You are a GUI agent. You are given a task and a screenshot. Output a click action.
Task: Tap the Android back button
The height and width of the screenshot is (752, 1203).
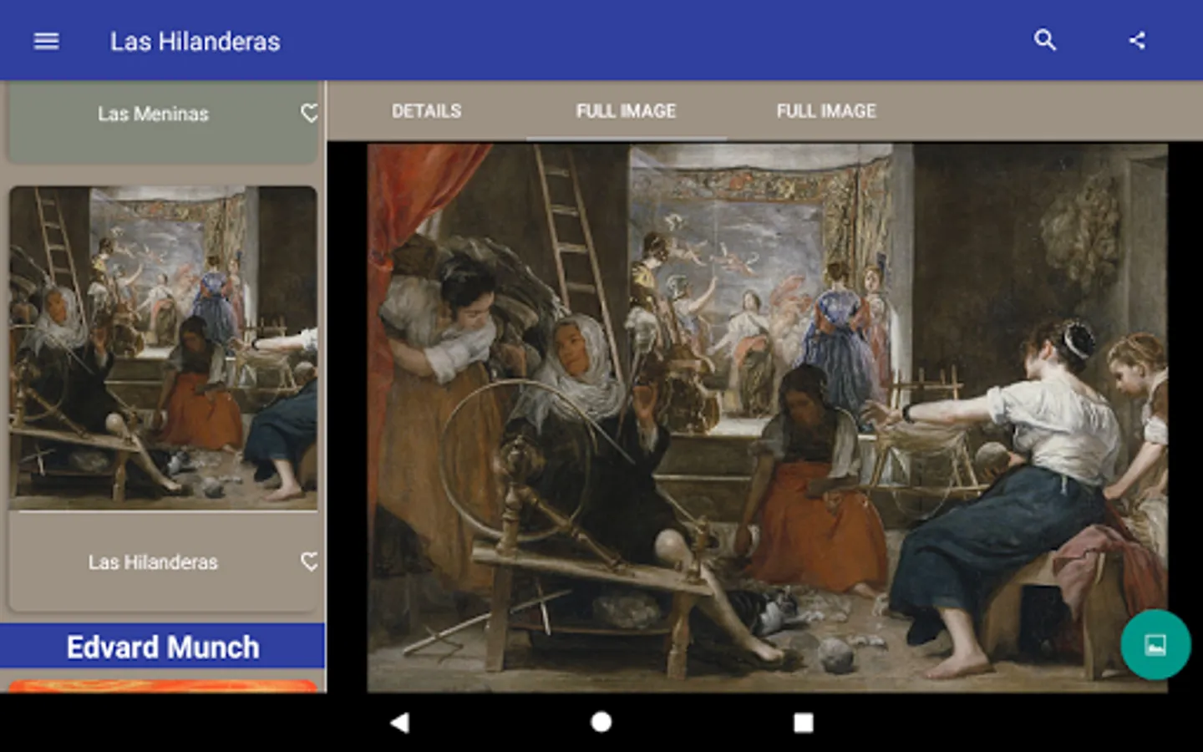point(400,722)
